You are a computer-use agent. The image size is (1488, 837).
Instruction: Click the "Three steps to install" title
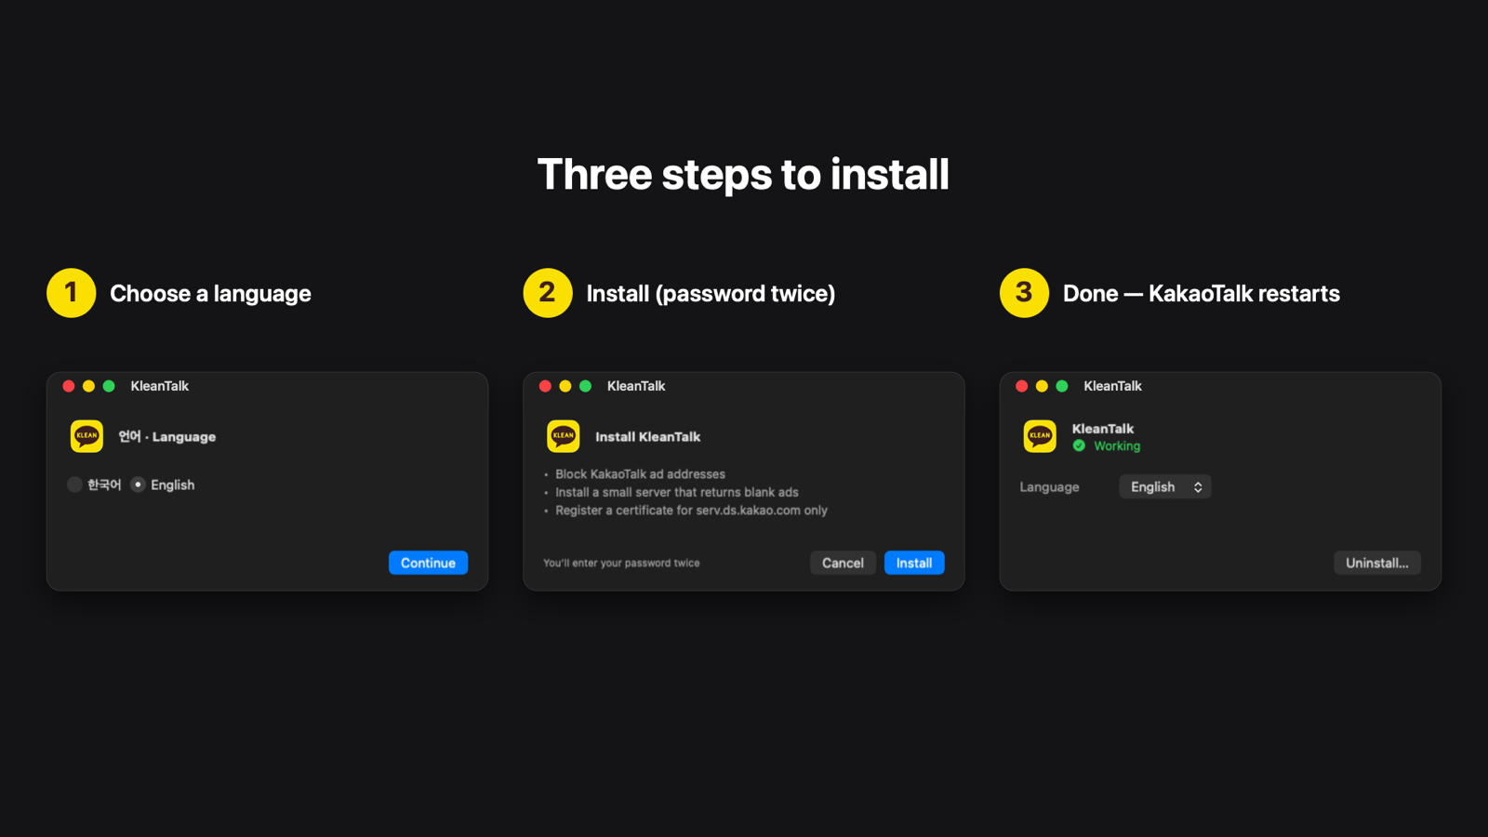743,175
